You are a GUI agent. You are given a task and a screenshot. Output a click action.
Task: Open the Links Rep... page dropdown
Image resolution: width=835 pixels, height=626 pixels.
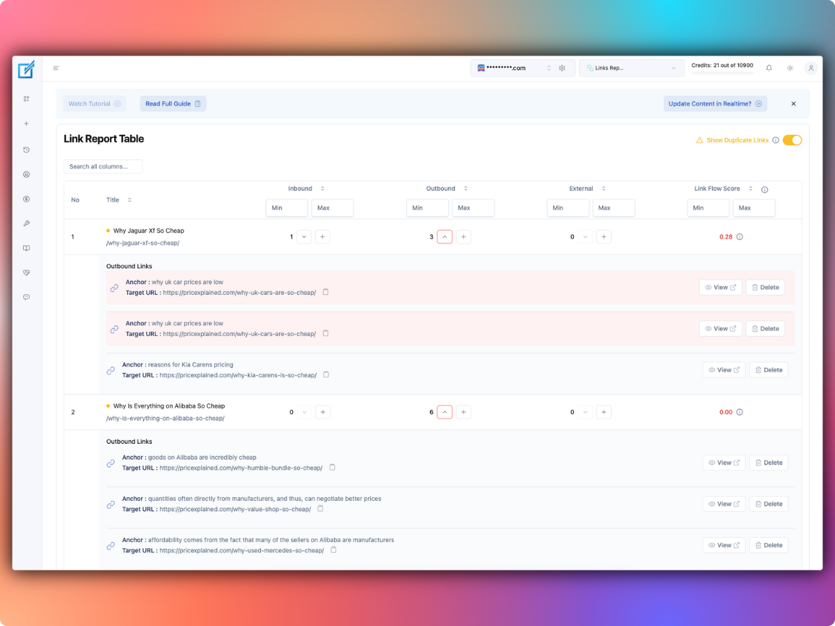point(632,68)
